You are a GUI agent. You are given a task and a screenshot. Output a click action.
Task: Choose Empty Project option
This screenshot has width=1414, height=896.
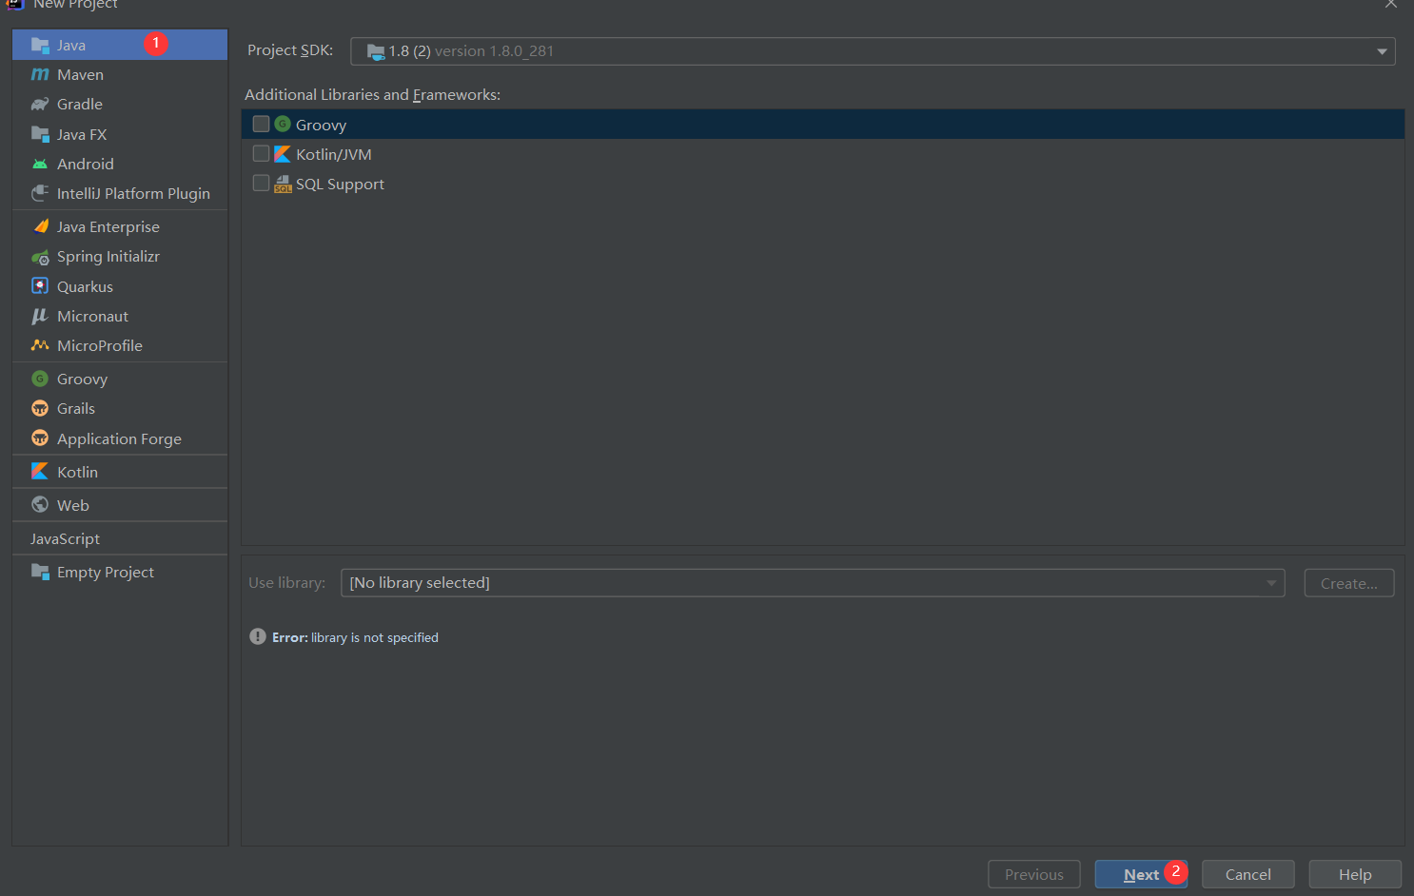[x=120, y=572]
